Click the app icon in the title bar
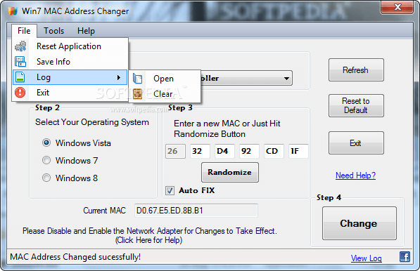The width and height of the screenshot is (420, 271). click(x=13, y=11)
